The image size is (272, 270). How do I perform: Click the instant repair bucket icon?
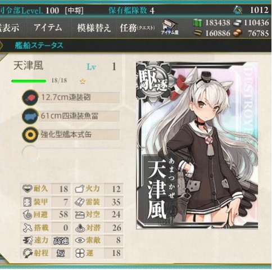pyautogui.click(x=238, y=10)
